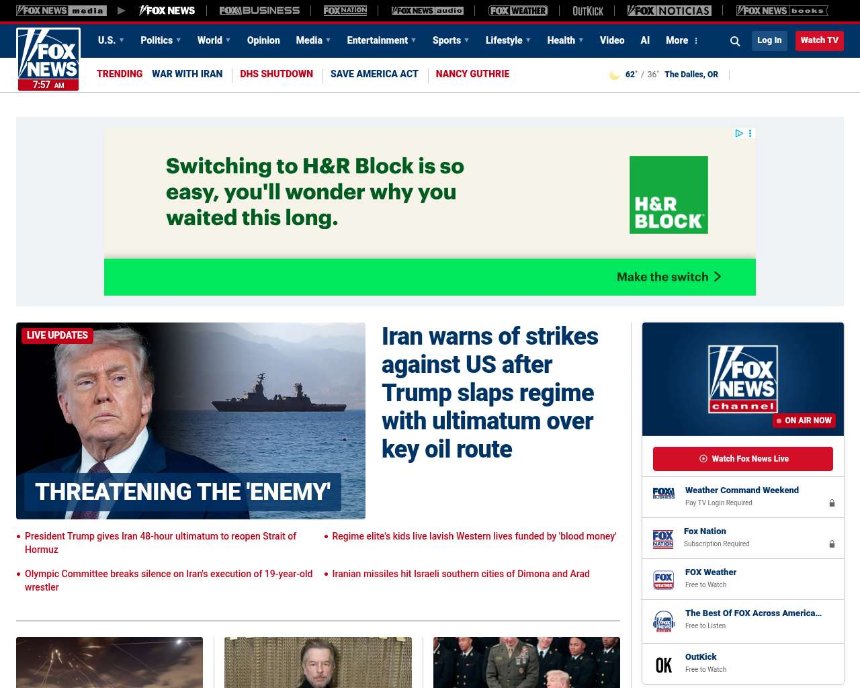Open The Dalles, OR weather location

point(691,75)
